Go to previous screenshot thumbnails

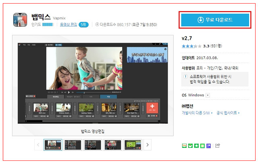(38, 145)
